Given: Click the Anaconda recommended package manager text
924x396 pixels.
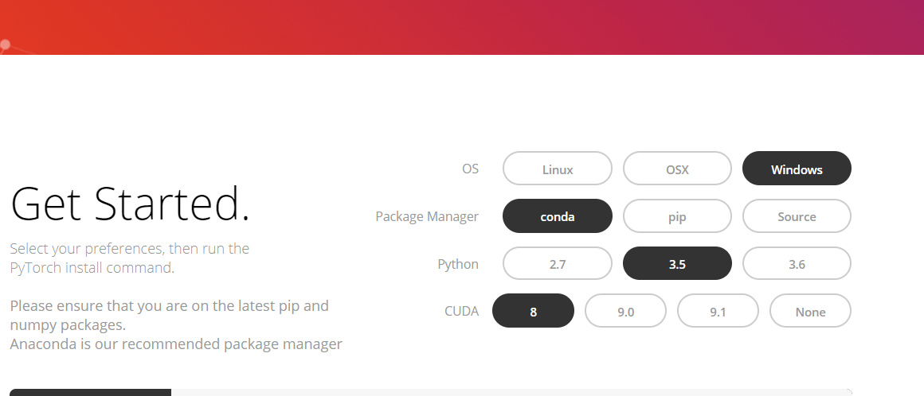Looking at the screenshot, I should click(x=176, y=344).
